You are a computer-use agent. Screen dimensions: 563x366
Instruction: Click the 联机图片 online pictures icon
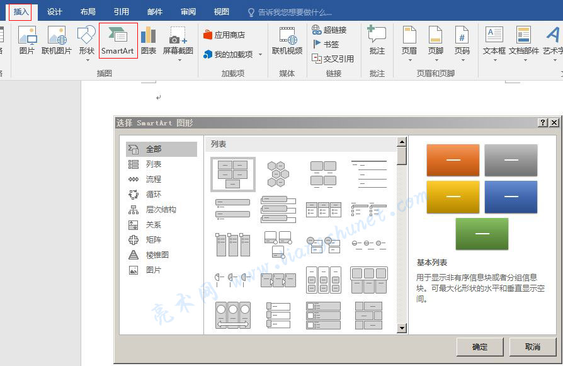[57, 40]
